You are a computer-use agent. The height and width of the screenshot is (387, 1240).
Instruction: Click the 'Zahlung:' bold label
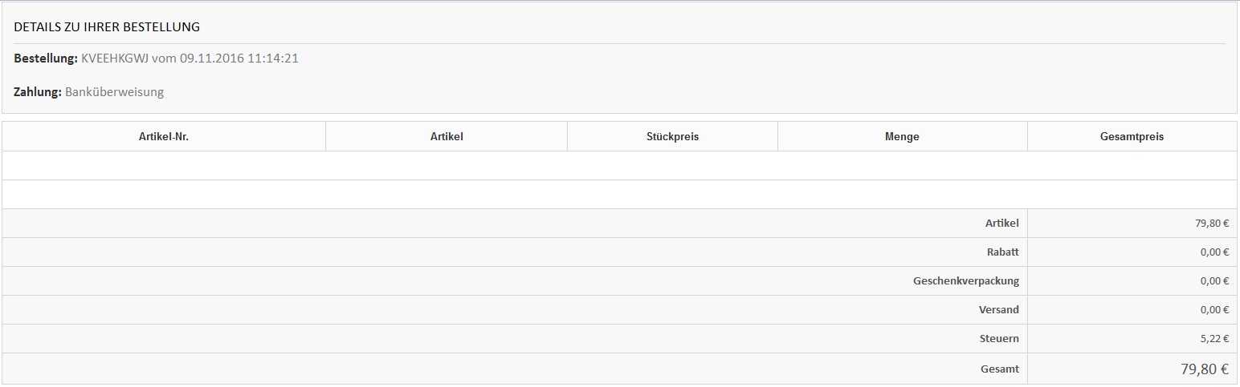(x=38, y=92)
